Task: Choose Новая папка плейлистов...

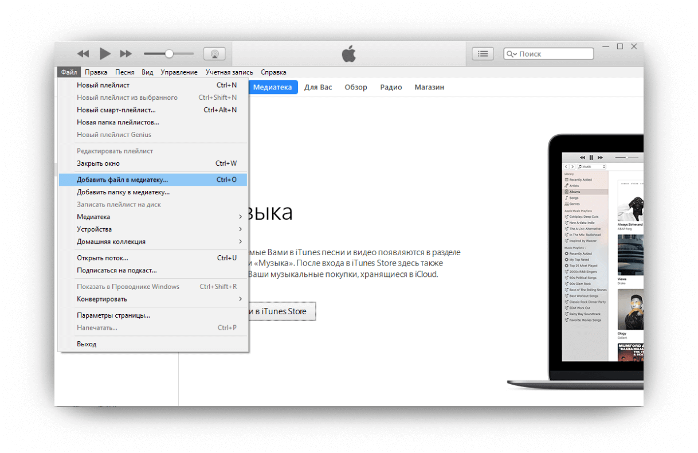Action: tap(153, 122)
